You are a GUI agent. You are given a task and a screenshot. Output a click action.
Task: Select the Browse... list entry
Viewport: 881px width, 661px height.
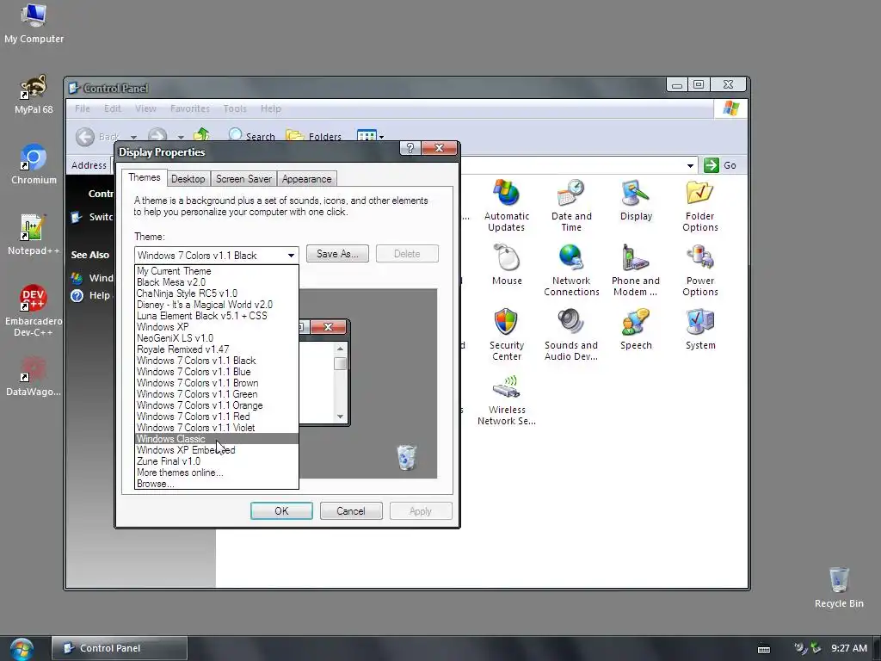pyautogui.click(x=217, y=484)
